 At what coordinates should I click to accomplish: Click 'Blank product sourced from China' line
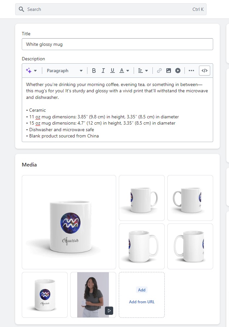click(62, 136)
